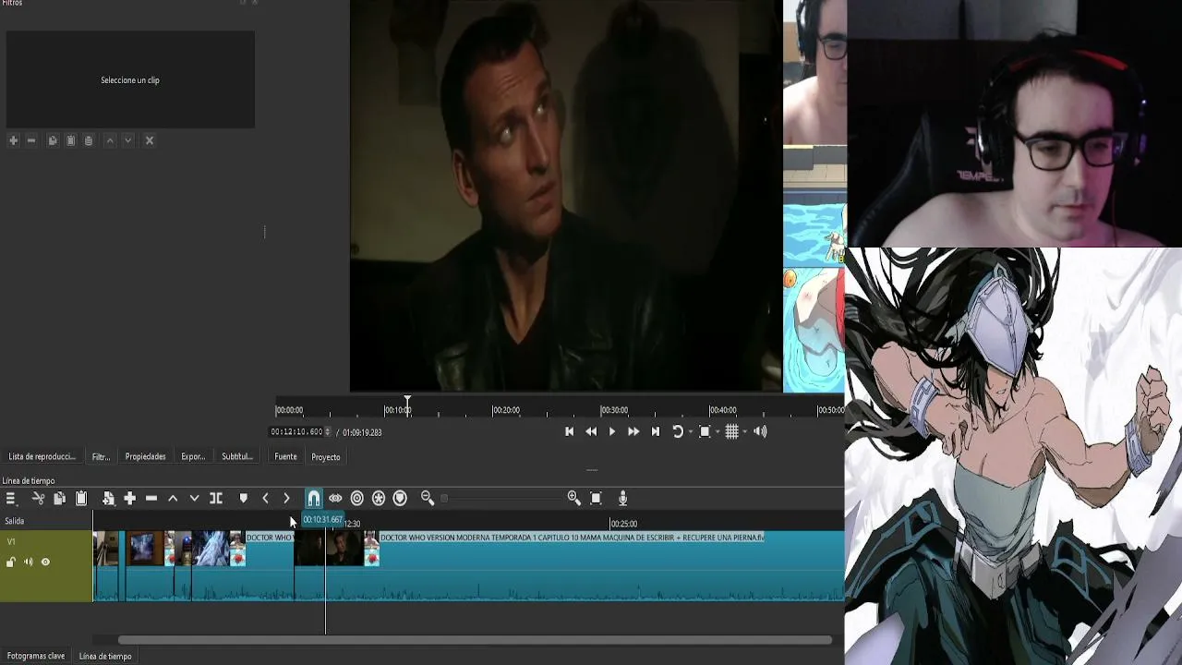This screenshot has width=1182, height=665.
Task: Play the preview video
Action: click(612, 431)
